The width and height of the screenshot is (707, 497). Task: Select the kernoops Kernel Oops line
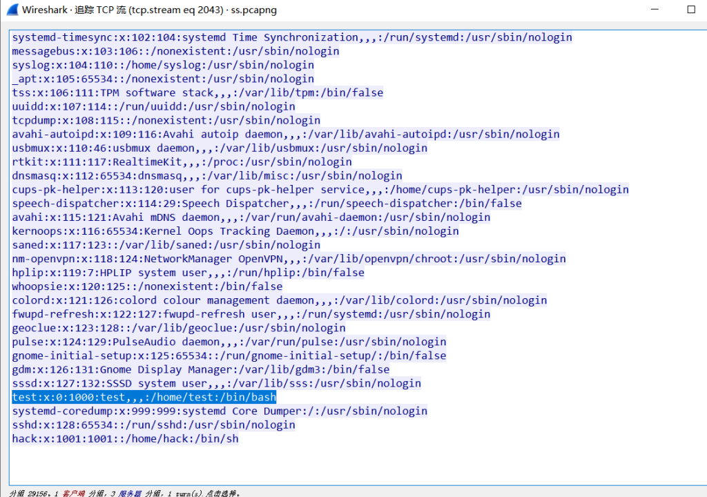pyautogui.click(x=235, y=231)
